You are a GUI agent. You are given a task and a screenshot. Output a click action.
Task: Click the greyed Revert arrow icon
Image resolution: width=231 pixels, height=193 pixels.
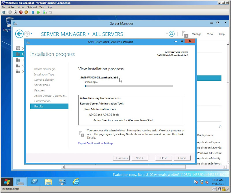click(50, 12)
